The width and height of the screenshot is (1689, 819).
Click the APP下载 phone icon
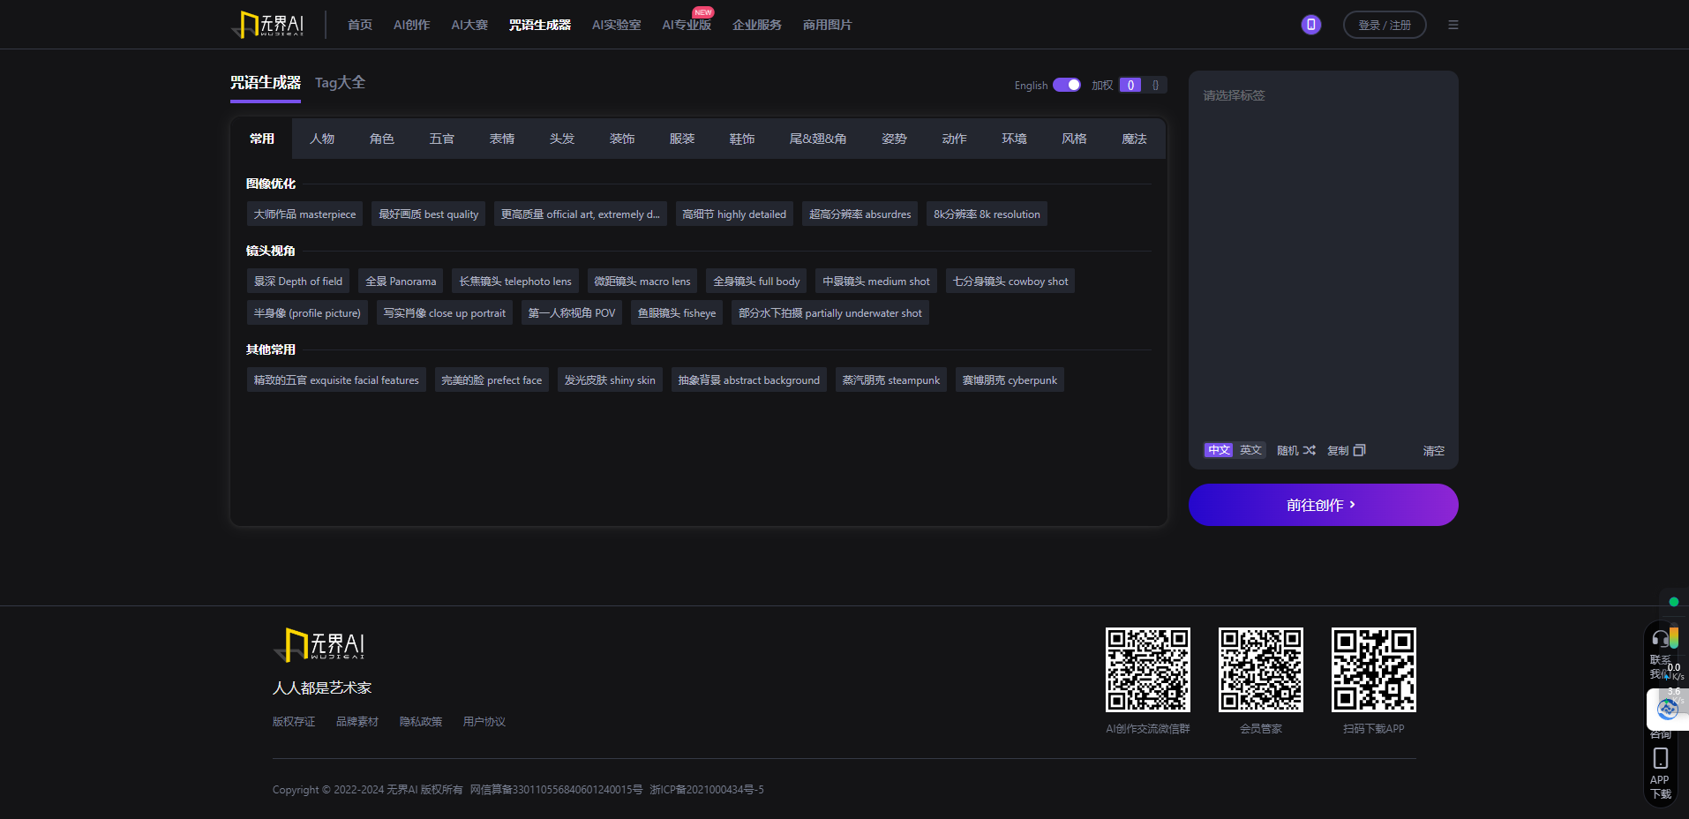click(x=1662, y=757)
